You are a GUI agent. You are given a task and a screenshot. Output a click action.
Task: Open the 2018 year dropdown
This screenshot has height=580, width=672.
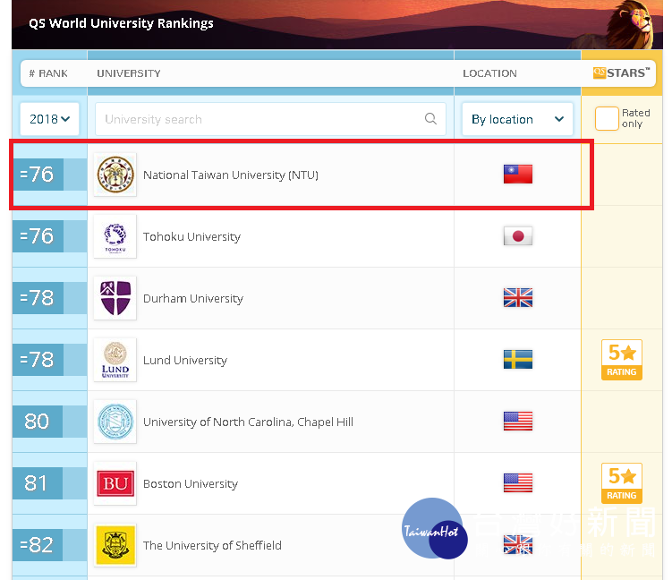tap(50, 119)
